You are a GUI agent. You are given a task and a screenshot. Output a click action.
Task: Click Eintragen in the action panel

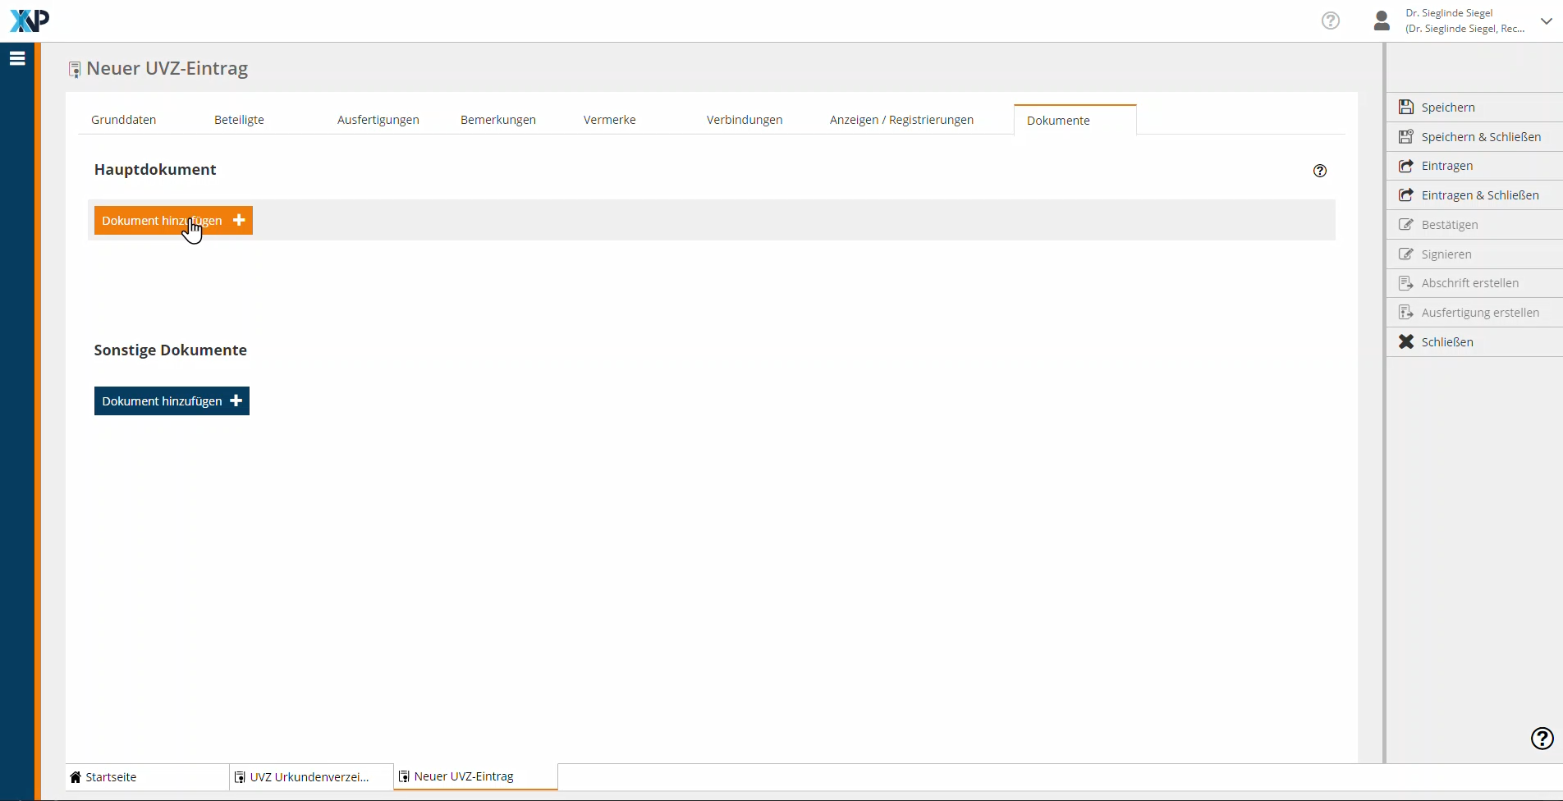pos(1446,166)
